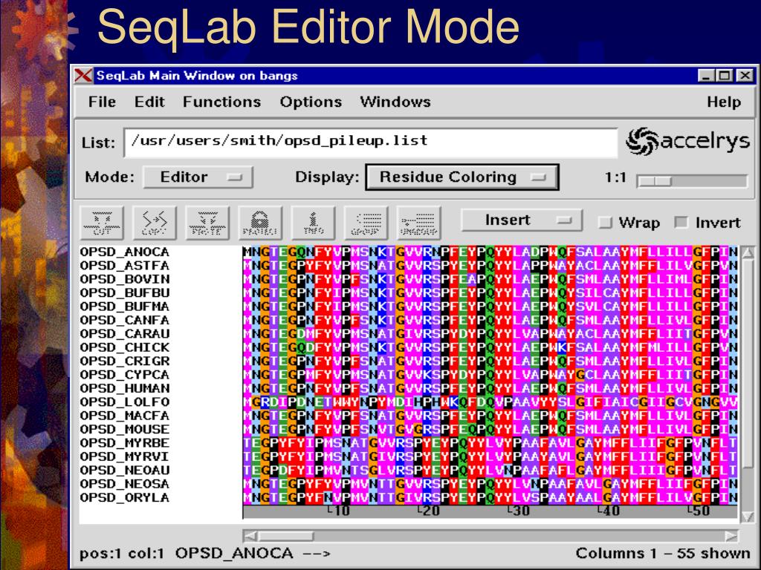Image resolution: width=761 pixels, height=570 pixels.
Task: Click the Ungroup sequences icon
Action: pyautogui.click(x=419, y=223)
